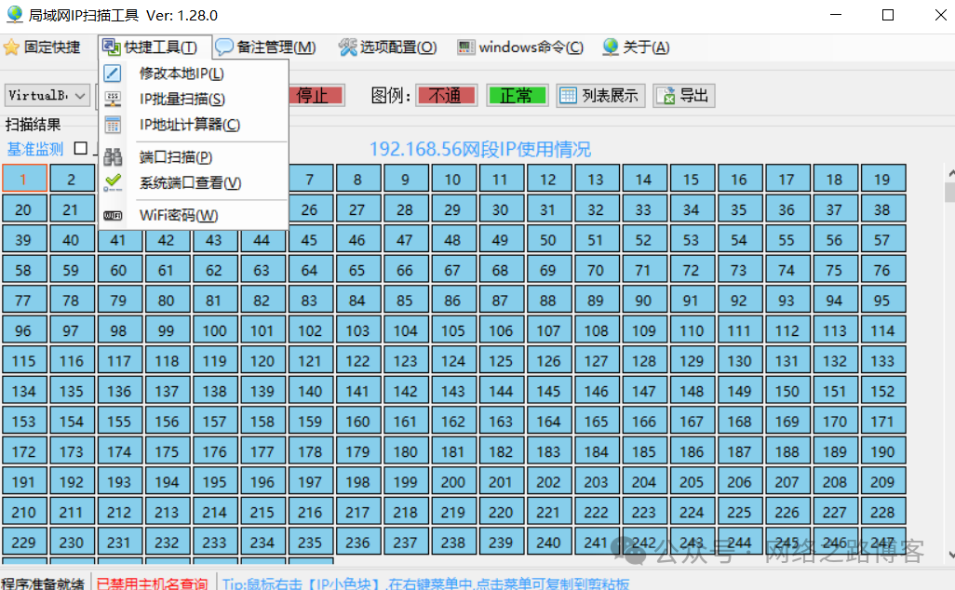Click the Tip text in status bar
Screen dimensions: 955x590
[x=426, y=583]
